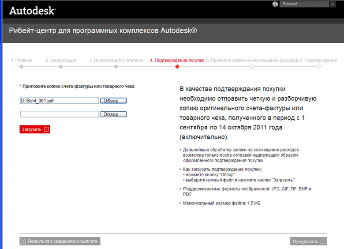Click text 'Поддерживаемые форматы изображений'
Viewport: 344px width, 249px height.
(226, 189)
